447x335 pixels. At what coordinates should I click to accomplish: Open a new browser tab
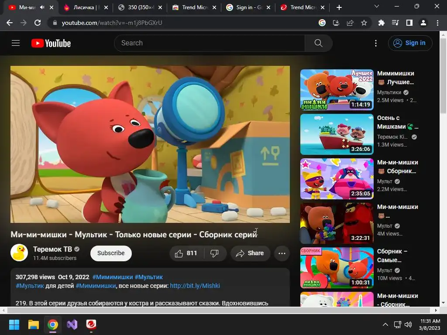339,7
